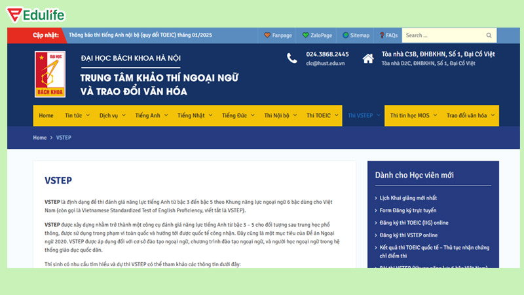524x295 pixels.
Task: Click the Trung tâm Khảo thí site title
Action: [159, 85]
